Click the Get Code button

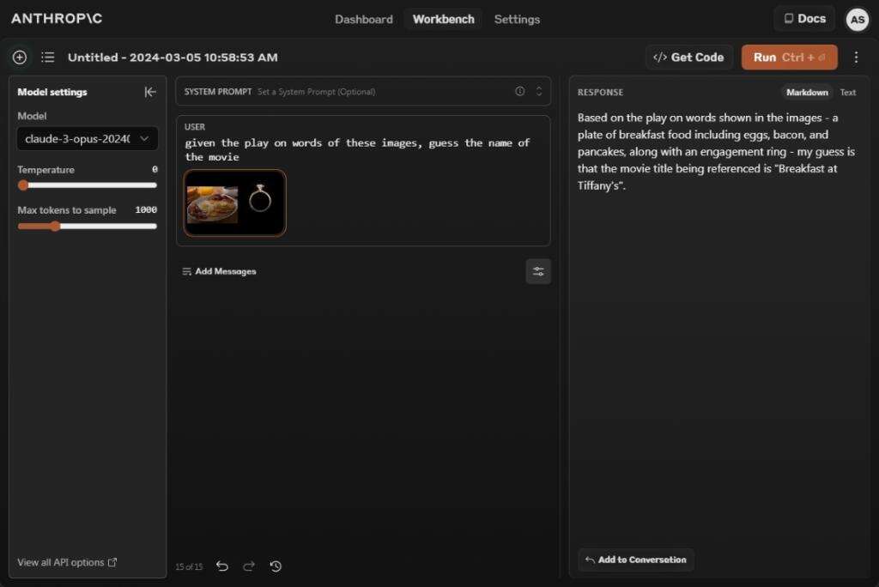[x=688, y=57]
